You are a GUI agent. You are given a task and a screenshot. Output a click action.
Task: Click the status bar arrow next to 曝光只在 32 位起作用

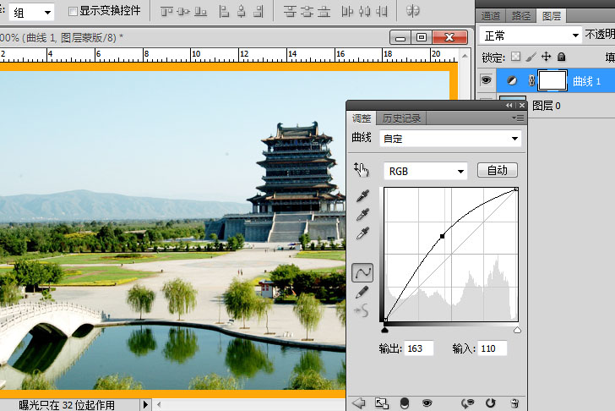pyautogui.click(x=145, y=404)
